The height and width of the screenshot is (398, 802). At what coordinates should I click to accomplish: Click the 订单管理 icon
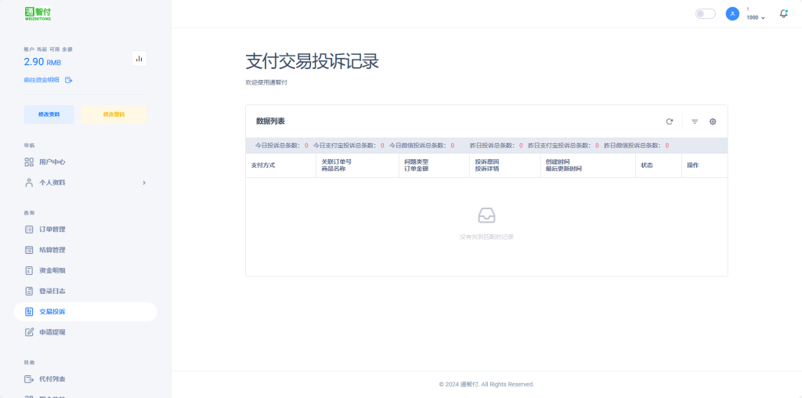point(29,230)
